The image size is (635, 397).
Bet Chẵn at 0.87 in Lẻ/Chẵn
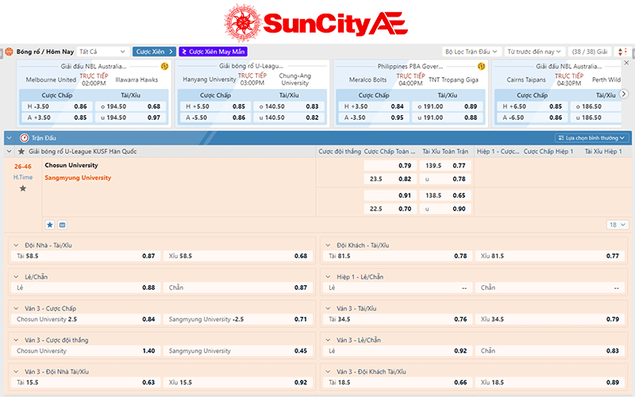click(237, 287)
